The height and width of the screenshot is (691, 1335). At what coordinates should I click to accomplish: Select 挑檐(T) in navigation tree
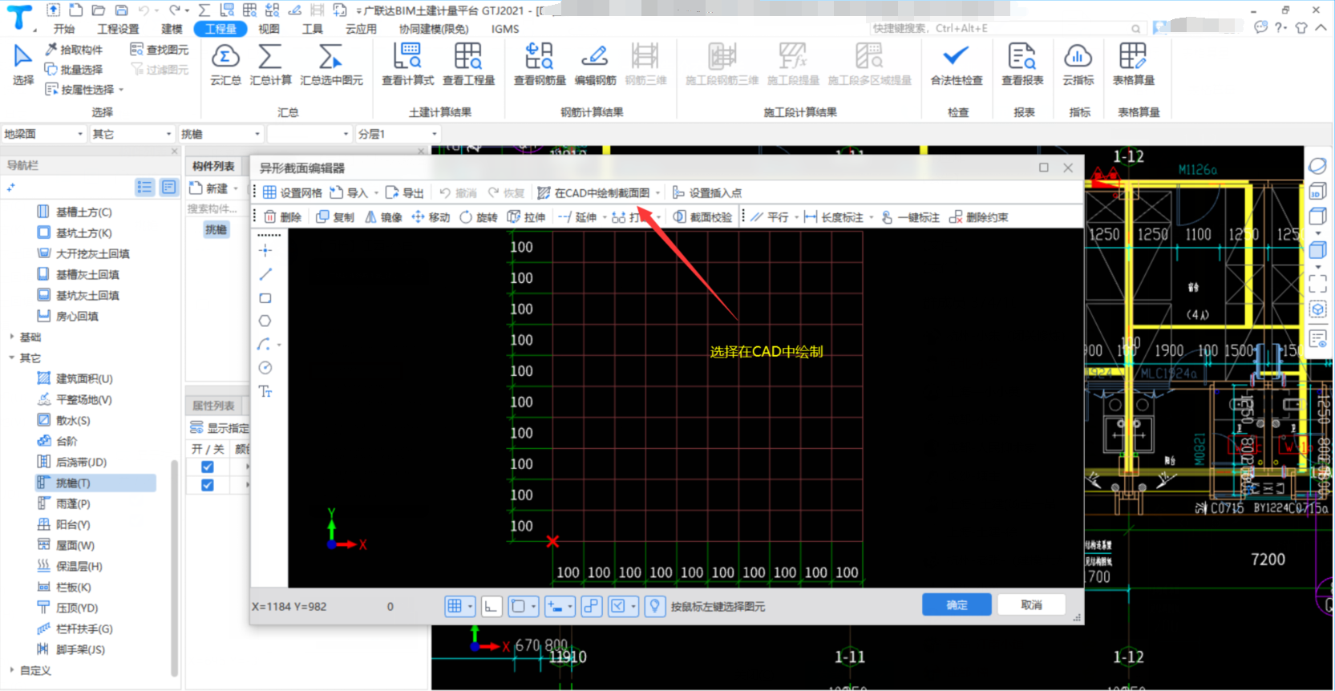95,483
